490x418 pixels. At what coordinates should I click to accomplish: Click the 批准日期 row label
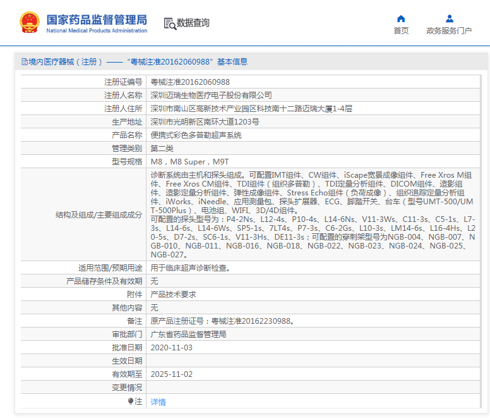coord(127,348)
